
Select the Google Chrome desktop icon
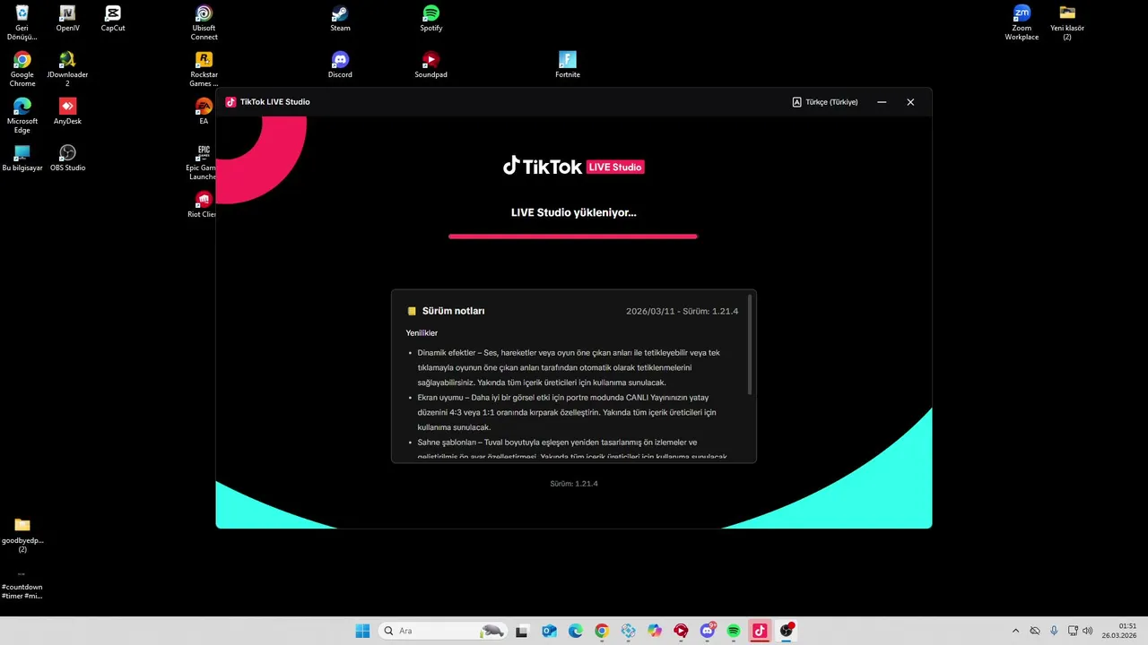[x=22, y=70]
